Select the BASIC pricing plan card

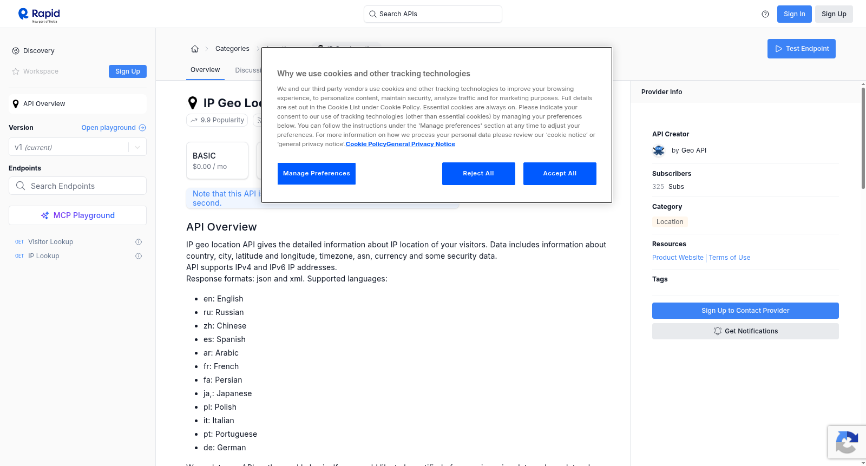point(217,161)
